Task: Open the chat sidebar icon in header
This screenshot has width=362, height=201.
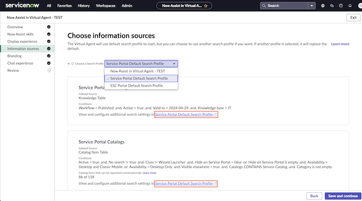Action: click(x=332, y=6)
